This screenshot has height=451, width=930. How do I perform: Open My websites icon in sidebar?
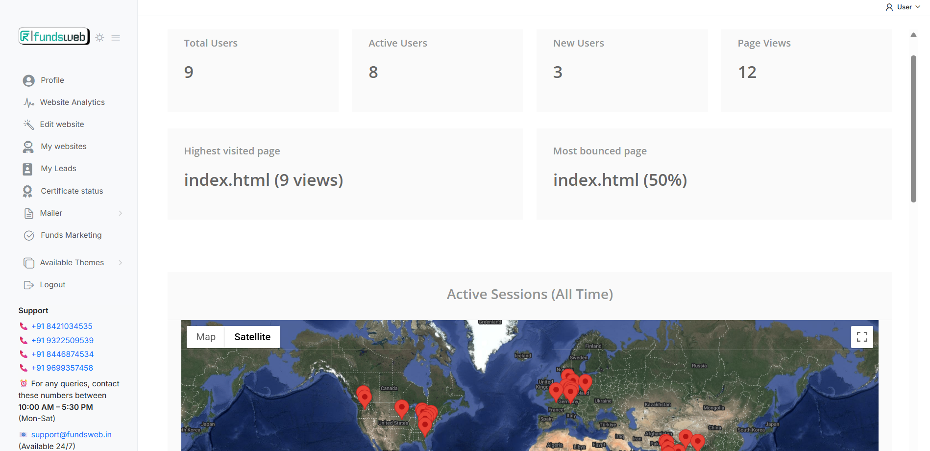point(28,147)
